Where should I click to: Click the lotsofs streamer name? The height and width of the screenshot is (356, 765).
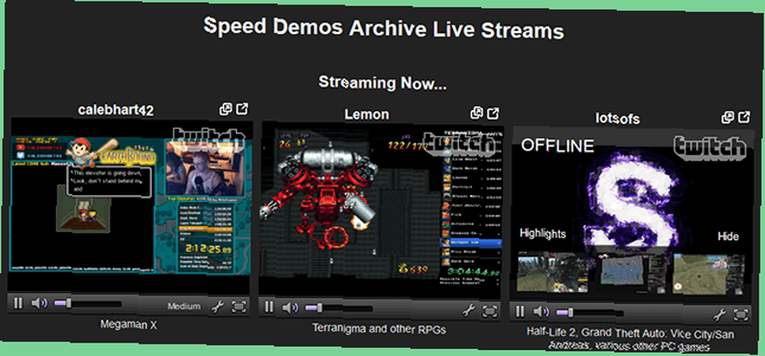pos(617,118)
